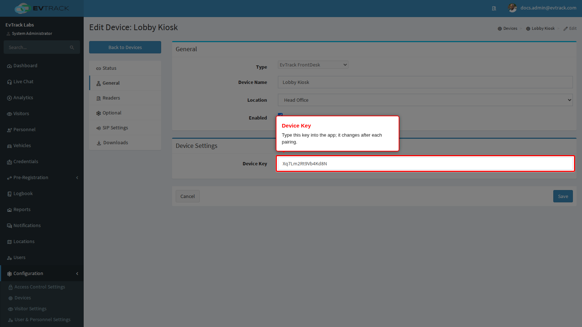
Task: Open Dashboard from the sidebar
Action: [42, 66]
